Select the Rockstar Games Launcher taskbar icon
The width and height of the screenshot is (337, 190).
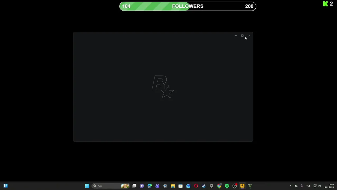(x=242, y=186)
